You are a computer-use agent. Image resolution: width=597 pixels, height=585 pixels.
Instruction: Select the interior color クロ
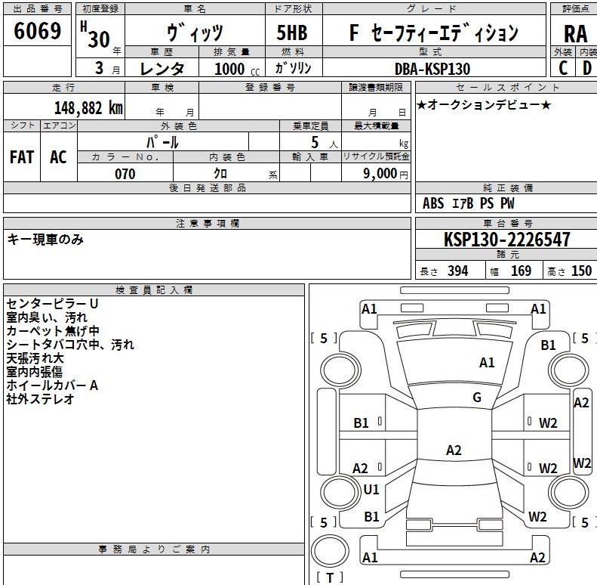click(220, 174)
